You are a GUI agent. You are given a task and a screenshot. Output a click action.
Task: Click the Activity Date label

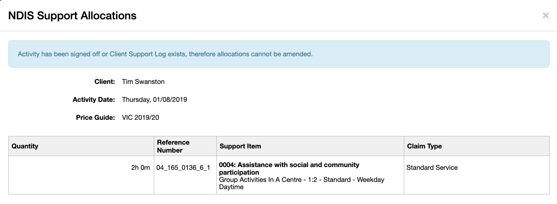[x=94, y=99]
